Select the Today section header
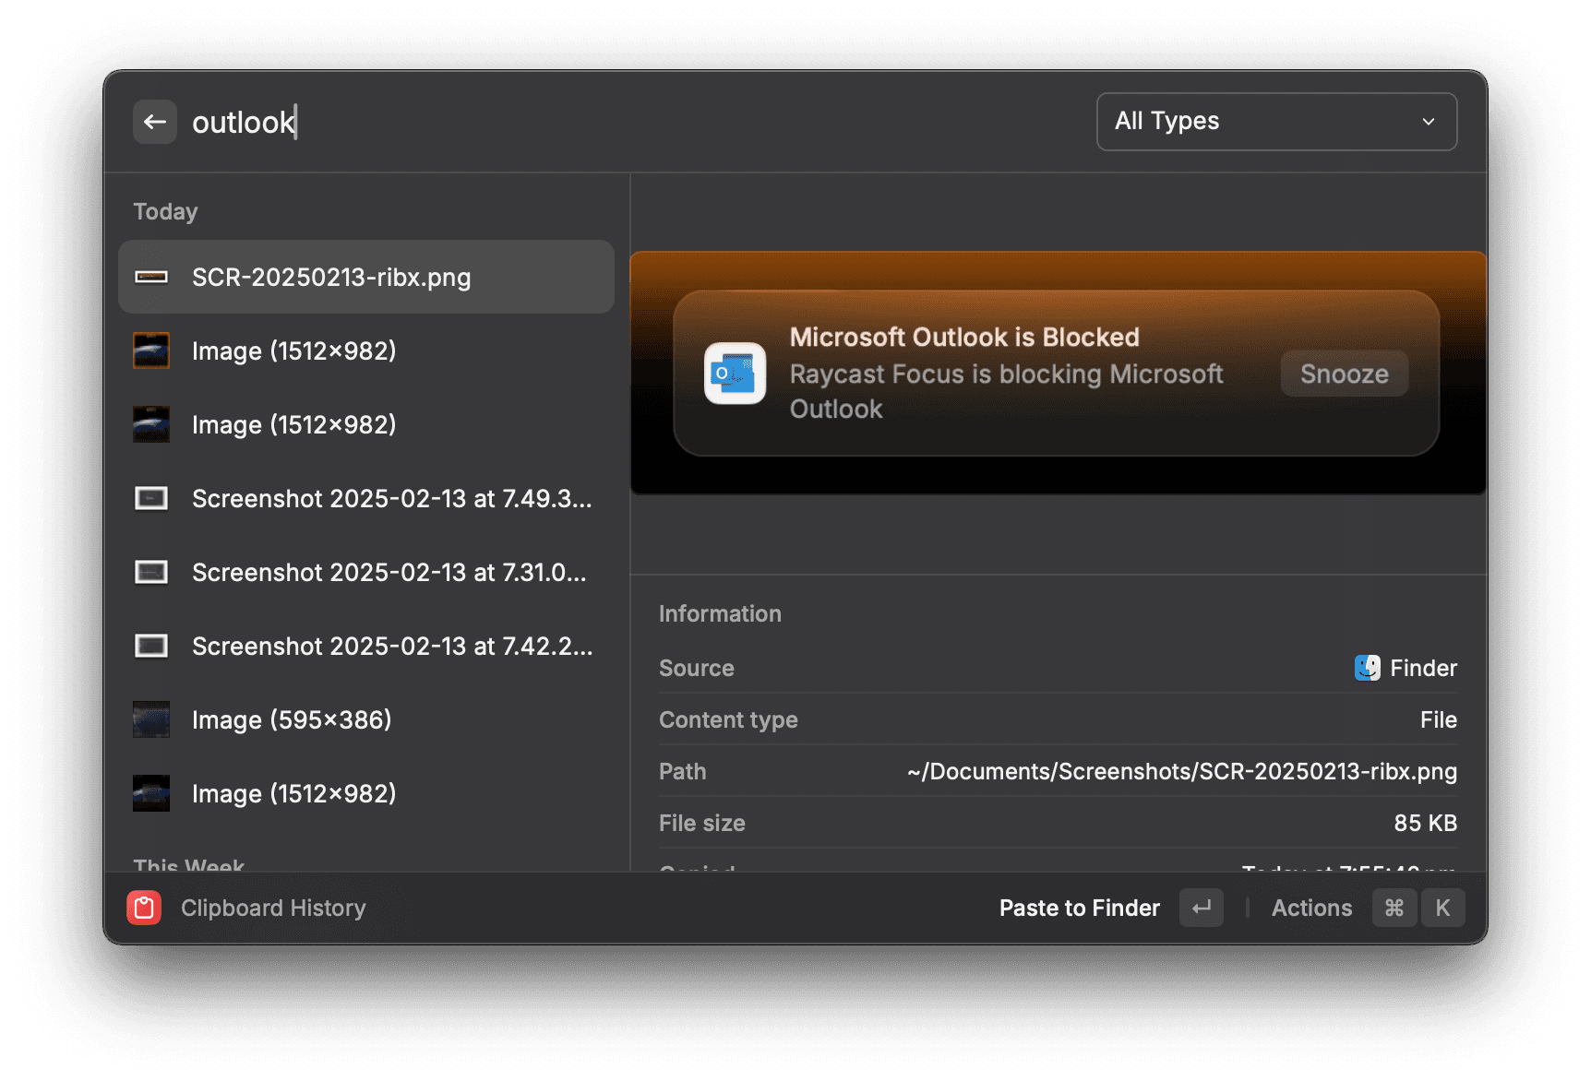1591x1081 pixels. click(164, 211)
